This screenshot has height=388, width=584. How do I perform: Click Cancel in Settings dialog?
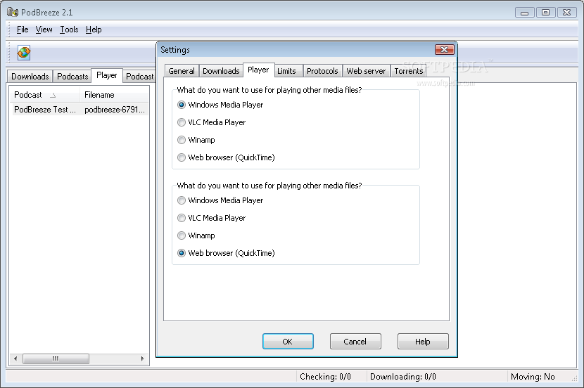(355, 342)
